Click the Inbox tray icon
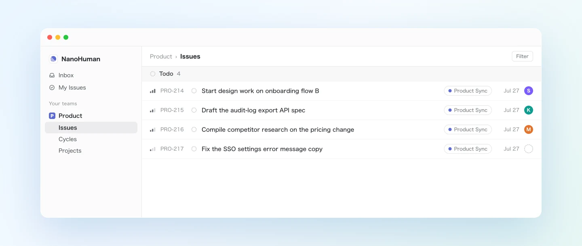This screenshot has height=246, width=582. (52, 75)
